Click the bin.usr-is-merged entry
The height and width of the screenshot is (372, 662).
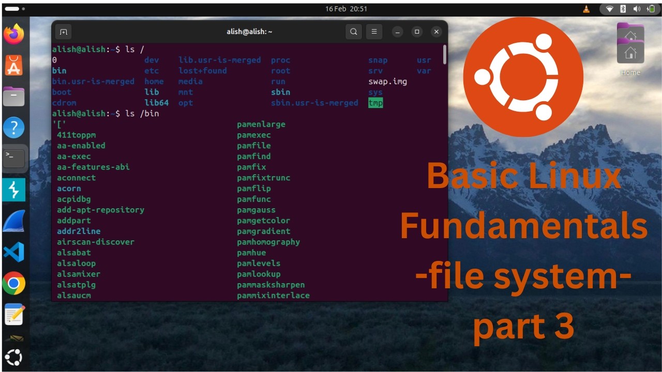pyautogui.click(x=93, y=82)
